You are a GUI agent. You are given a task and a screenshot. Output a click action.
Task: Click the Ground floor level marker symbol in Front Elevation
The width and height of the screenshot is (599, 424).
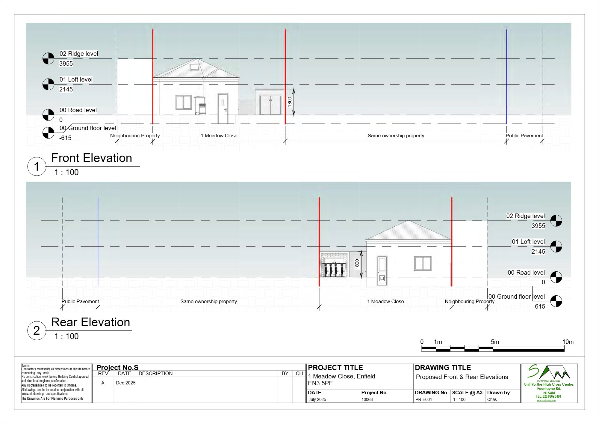(48, 133)
